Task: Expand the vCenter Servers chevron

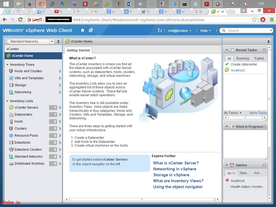Action: click(x=60, y=107)
